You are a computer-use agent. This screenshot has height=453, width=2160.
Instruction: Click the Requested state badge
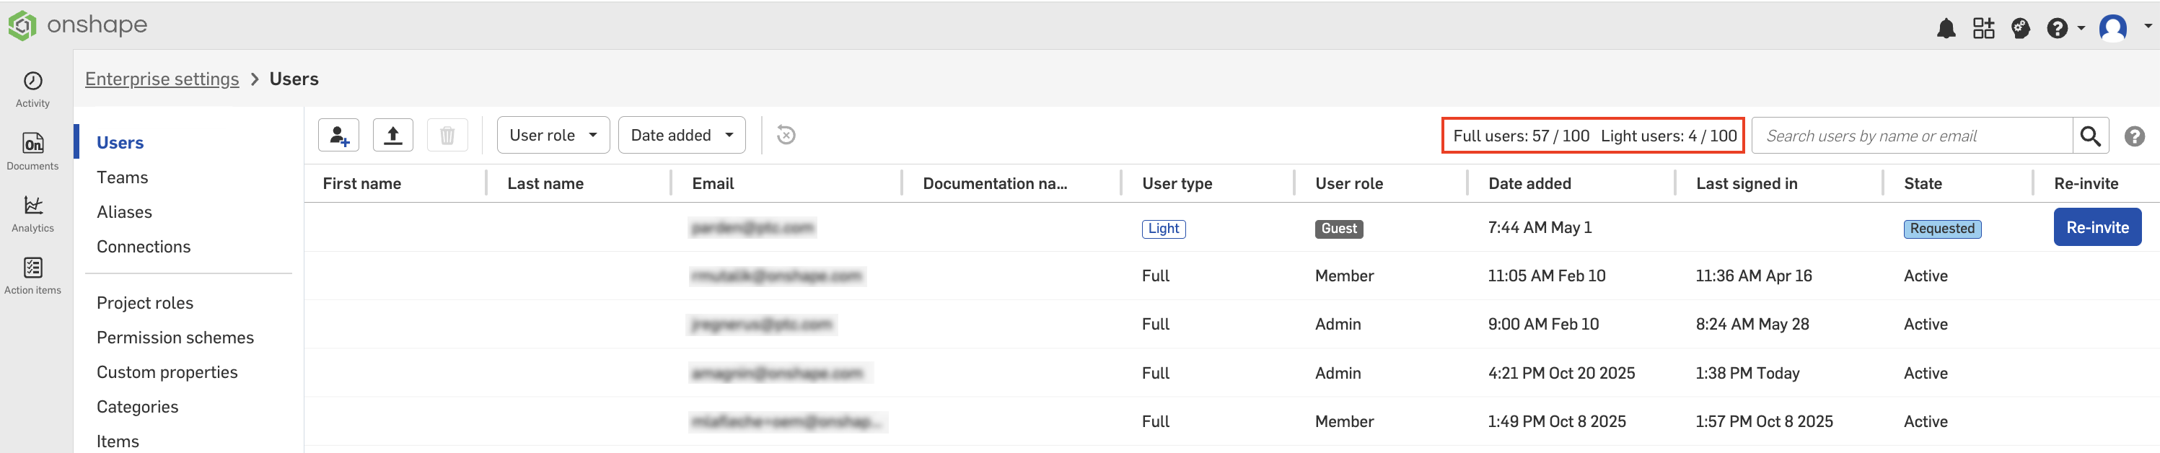click(1942, 228)
